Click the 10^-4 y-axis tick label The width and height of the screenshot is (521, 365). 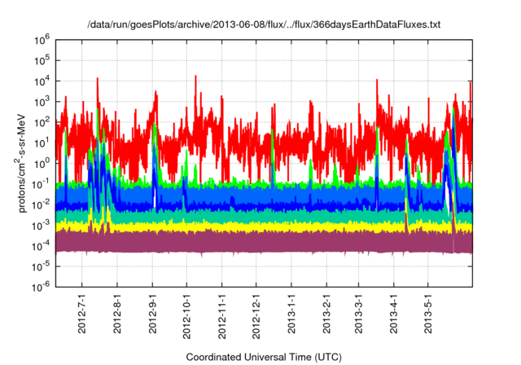41,246
